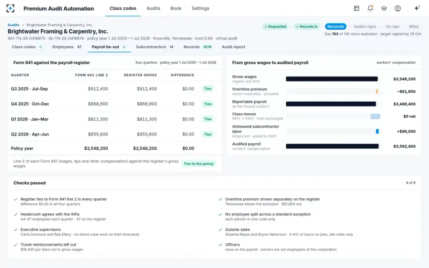This screenshot has height=268, width=429.
Task: Click the Reportable payroll bar
Action: tap(331, 104)
